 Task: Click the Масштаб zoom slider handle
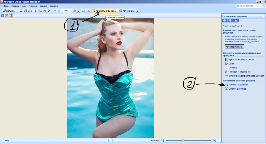183,140
